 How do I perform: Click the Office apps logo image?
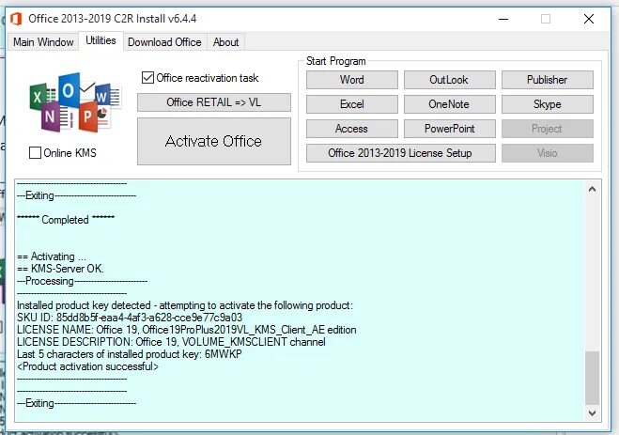click(75, 102)
